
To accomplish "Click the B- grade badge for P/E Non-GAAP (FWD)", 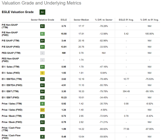I will tap(42, 34).
